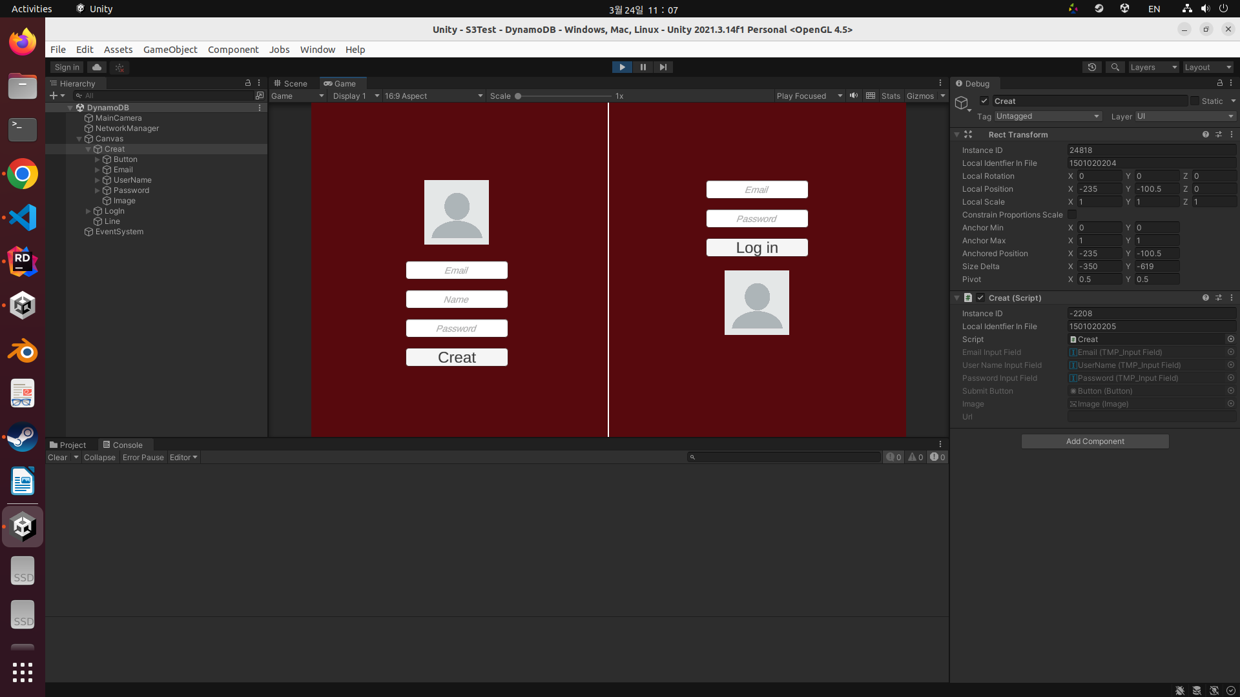This screenshot has width=1240, height=697.
Task: Open Rect Transform preset settings icon
Action: (x=1219, y=134)
